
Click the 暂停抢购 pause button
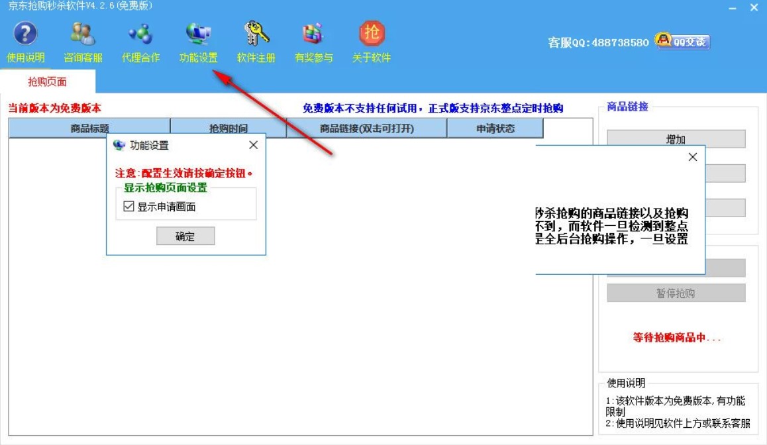click(677, 292)
